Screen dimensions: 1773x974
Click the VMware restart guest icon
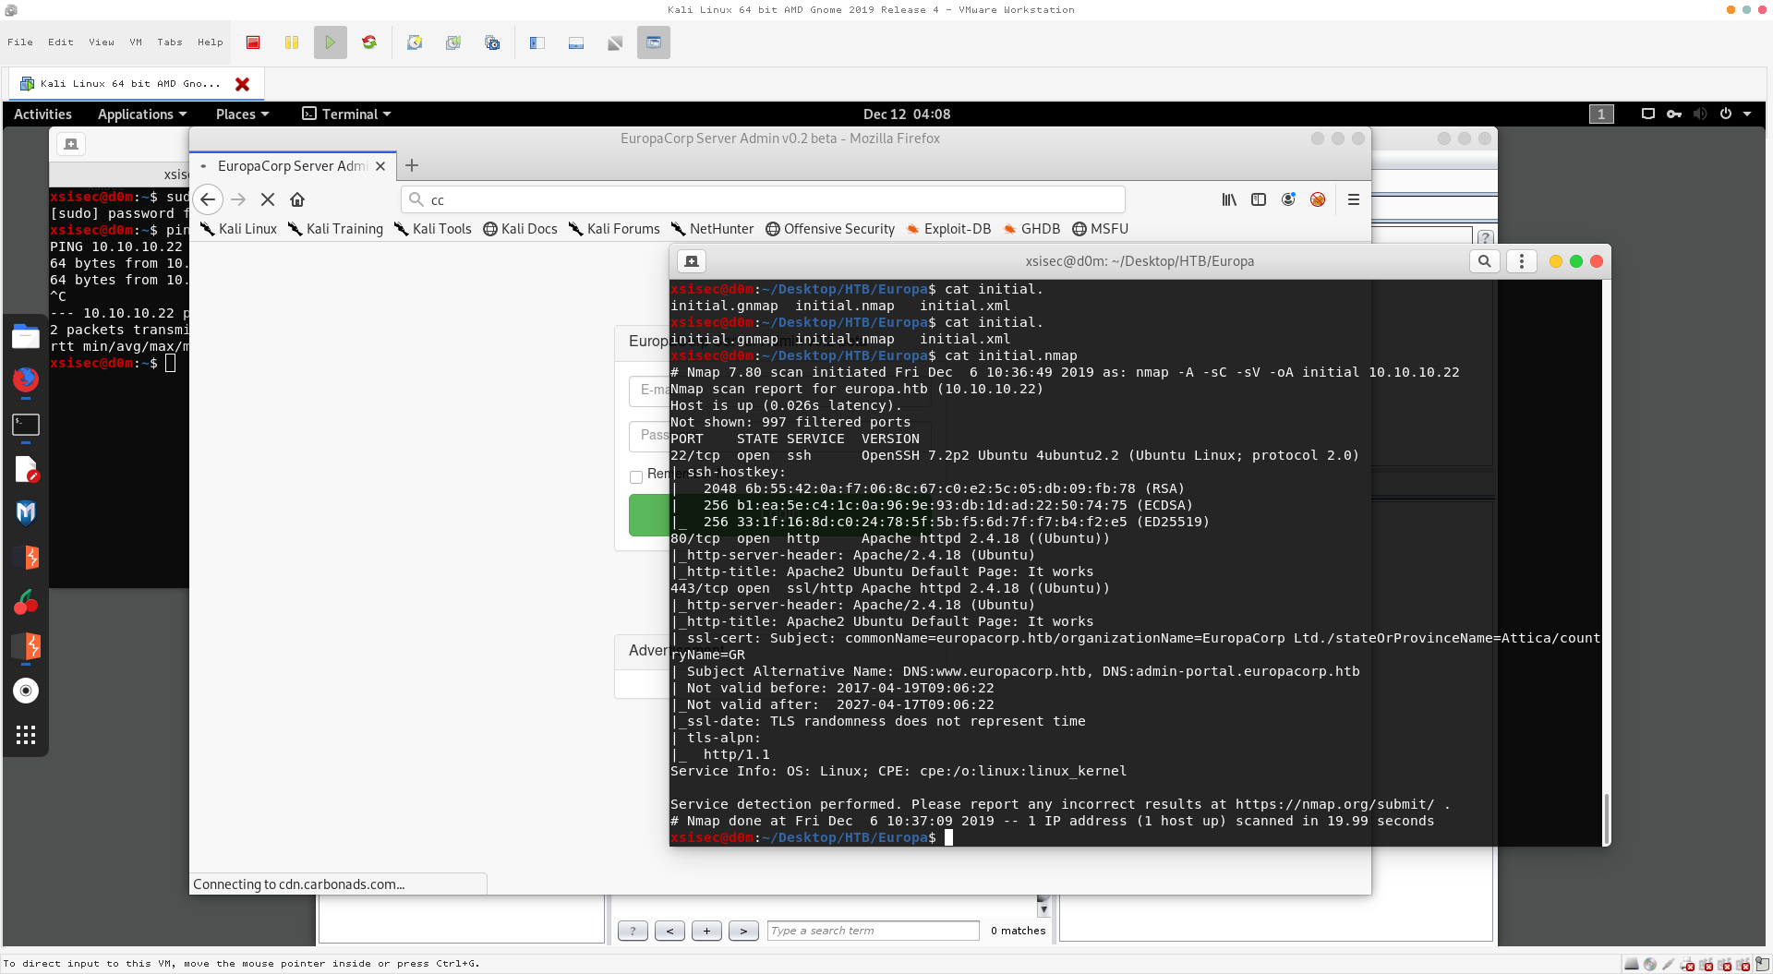point(369,42)
